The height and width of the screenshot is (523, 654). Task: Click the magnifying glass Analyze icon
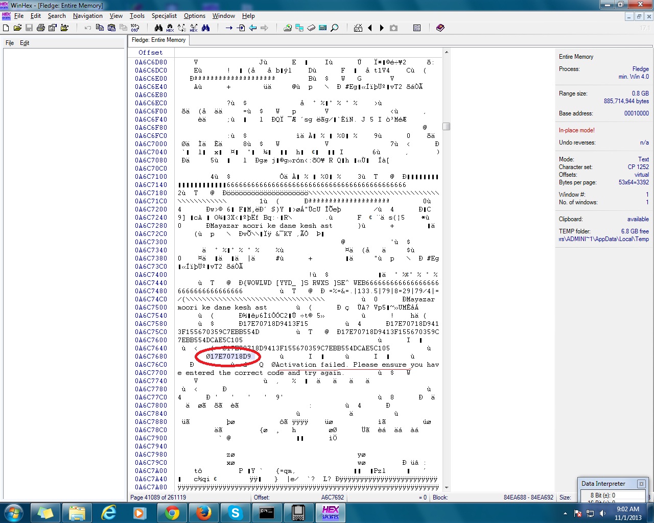click(335, 28)
